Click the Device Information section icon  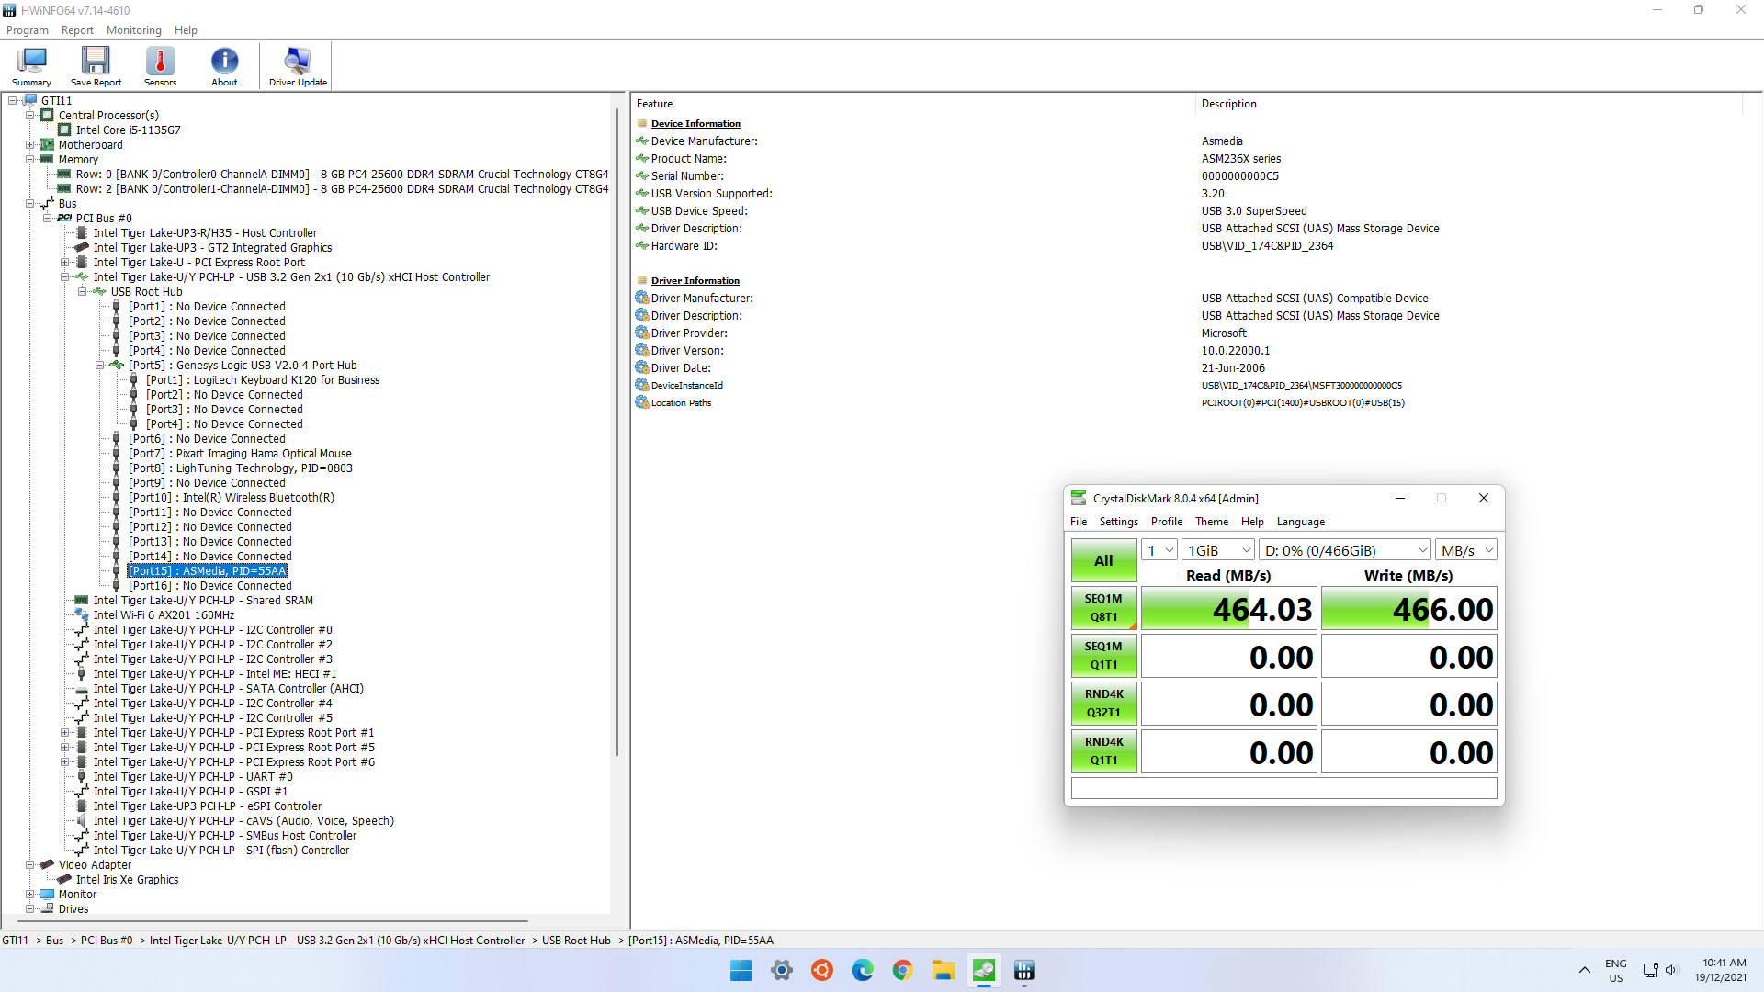[x=642, y=123]
